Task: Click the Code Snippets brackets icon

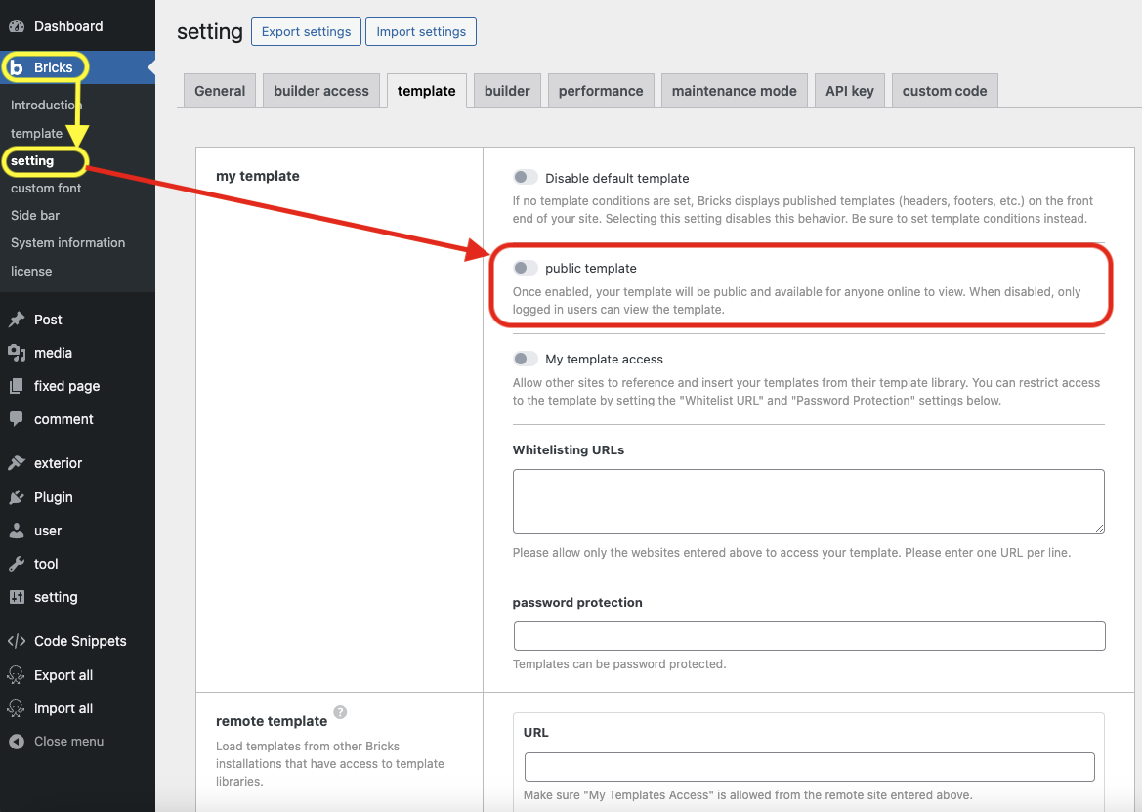Action: tap(17, 641)
